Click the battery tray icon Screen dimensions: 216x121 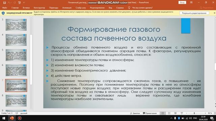tap(183, 118)
